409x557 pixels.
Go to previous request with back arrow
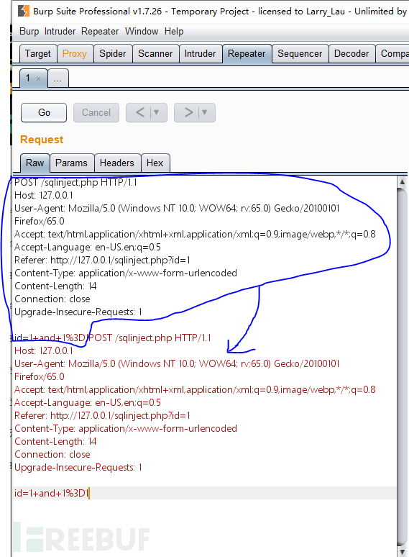coord(140,112)
